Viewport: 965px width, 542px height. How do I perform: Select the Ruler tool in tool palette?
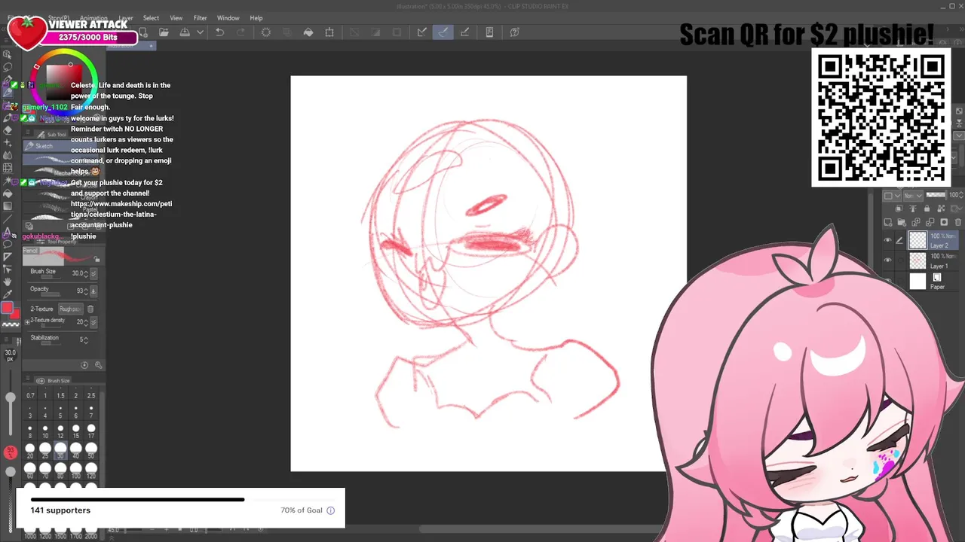8,257
